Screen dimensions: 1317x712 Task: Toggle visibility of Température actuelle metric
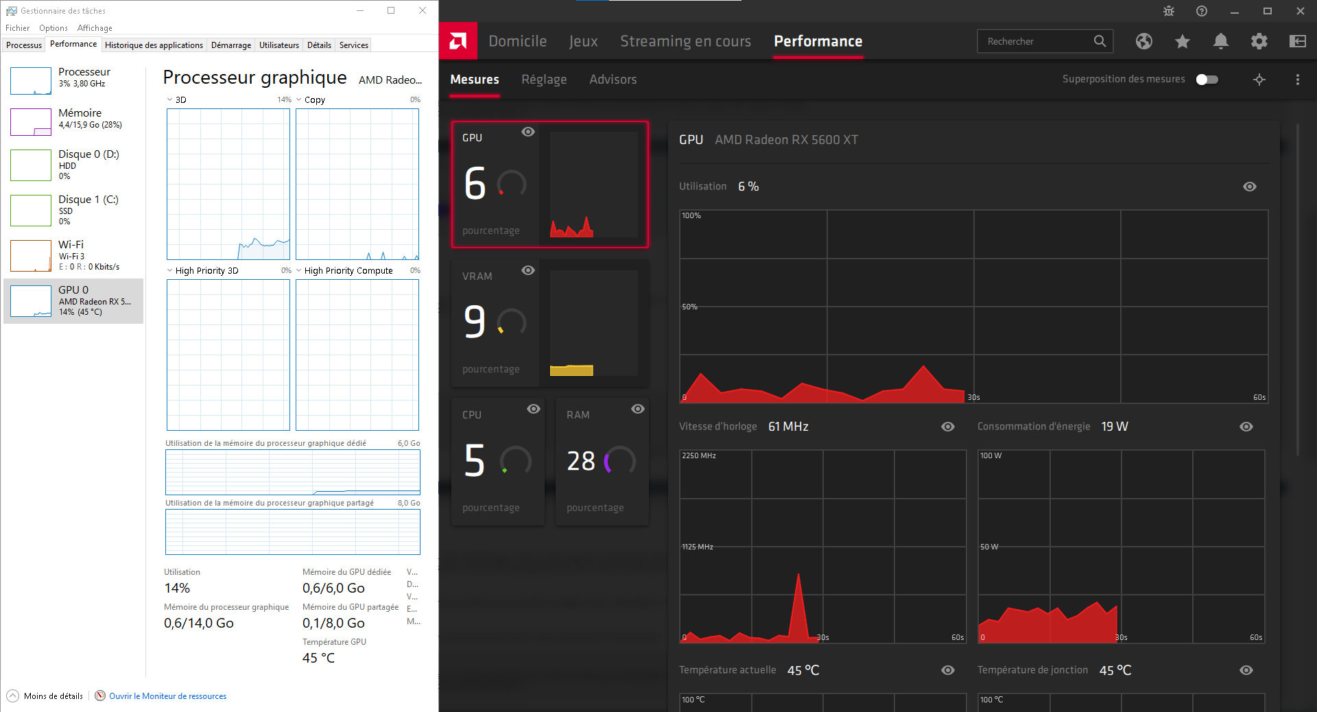[948, 670]
